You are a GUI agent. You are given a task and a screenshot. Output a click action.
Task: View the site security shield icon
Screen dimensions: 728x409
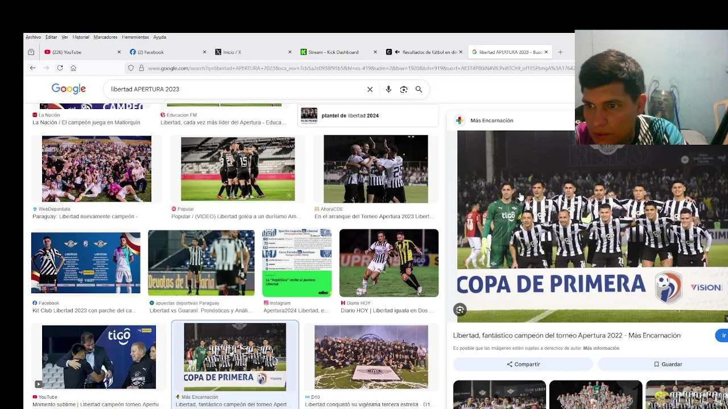[131, 68]
